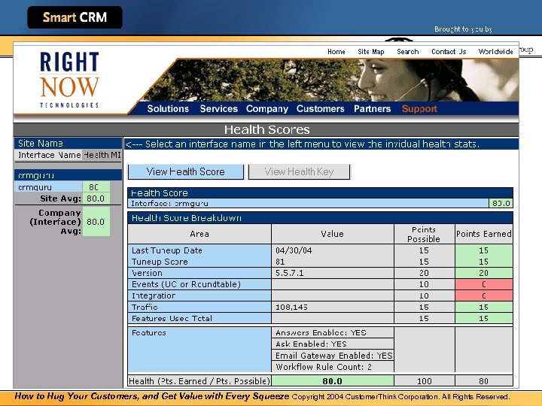This screenshot has height=406, width=542.
Task: Click the 04/30/04 date value
Action: pos(294,250)
